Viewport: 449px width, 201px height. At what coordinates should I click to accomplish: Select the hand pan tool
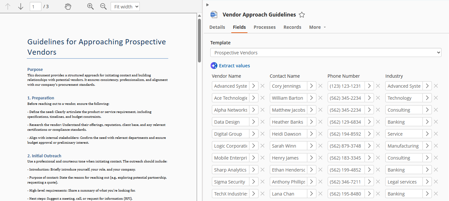[68, 6]
